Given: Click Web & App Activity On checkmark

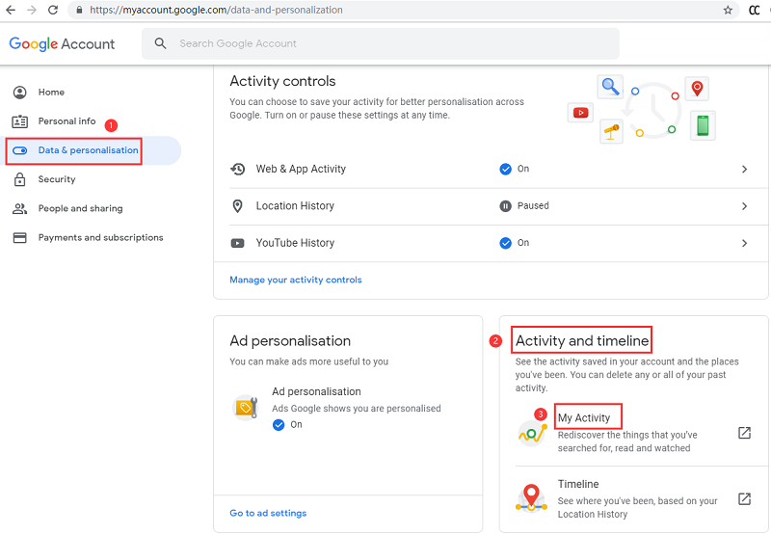Looking at the screenshot, I should tap(505, 169).
